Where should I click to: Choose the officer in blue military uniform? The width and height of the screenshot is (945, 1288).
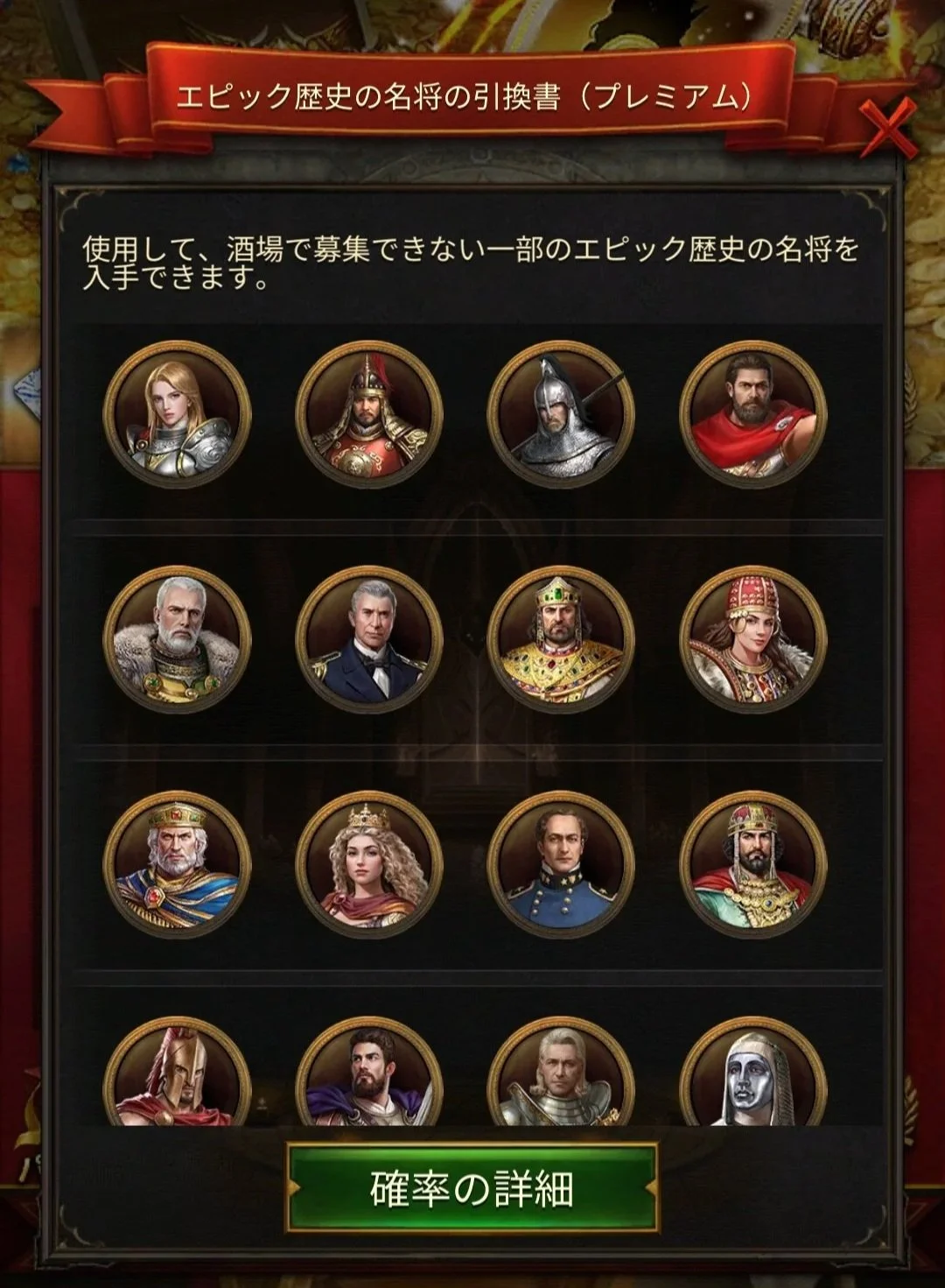click(x=562, y=865)
